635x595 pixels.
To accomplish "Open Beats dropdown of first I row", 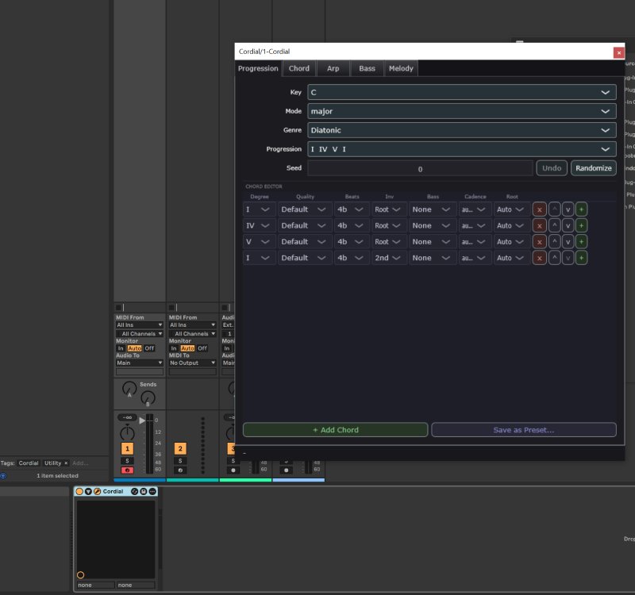I will [351, 209].
